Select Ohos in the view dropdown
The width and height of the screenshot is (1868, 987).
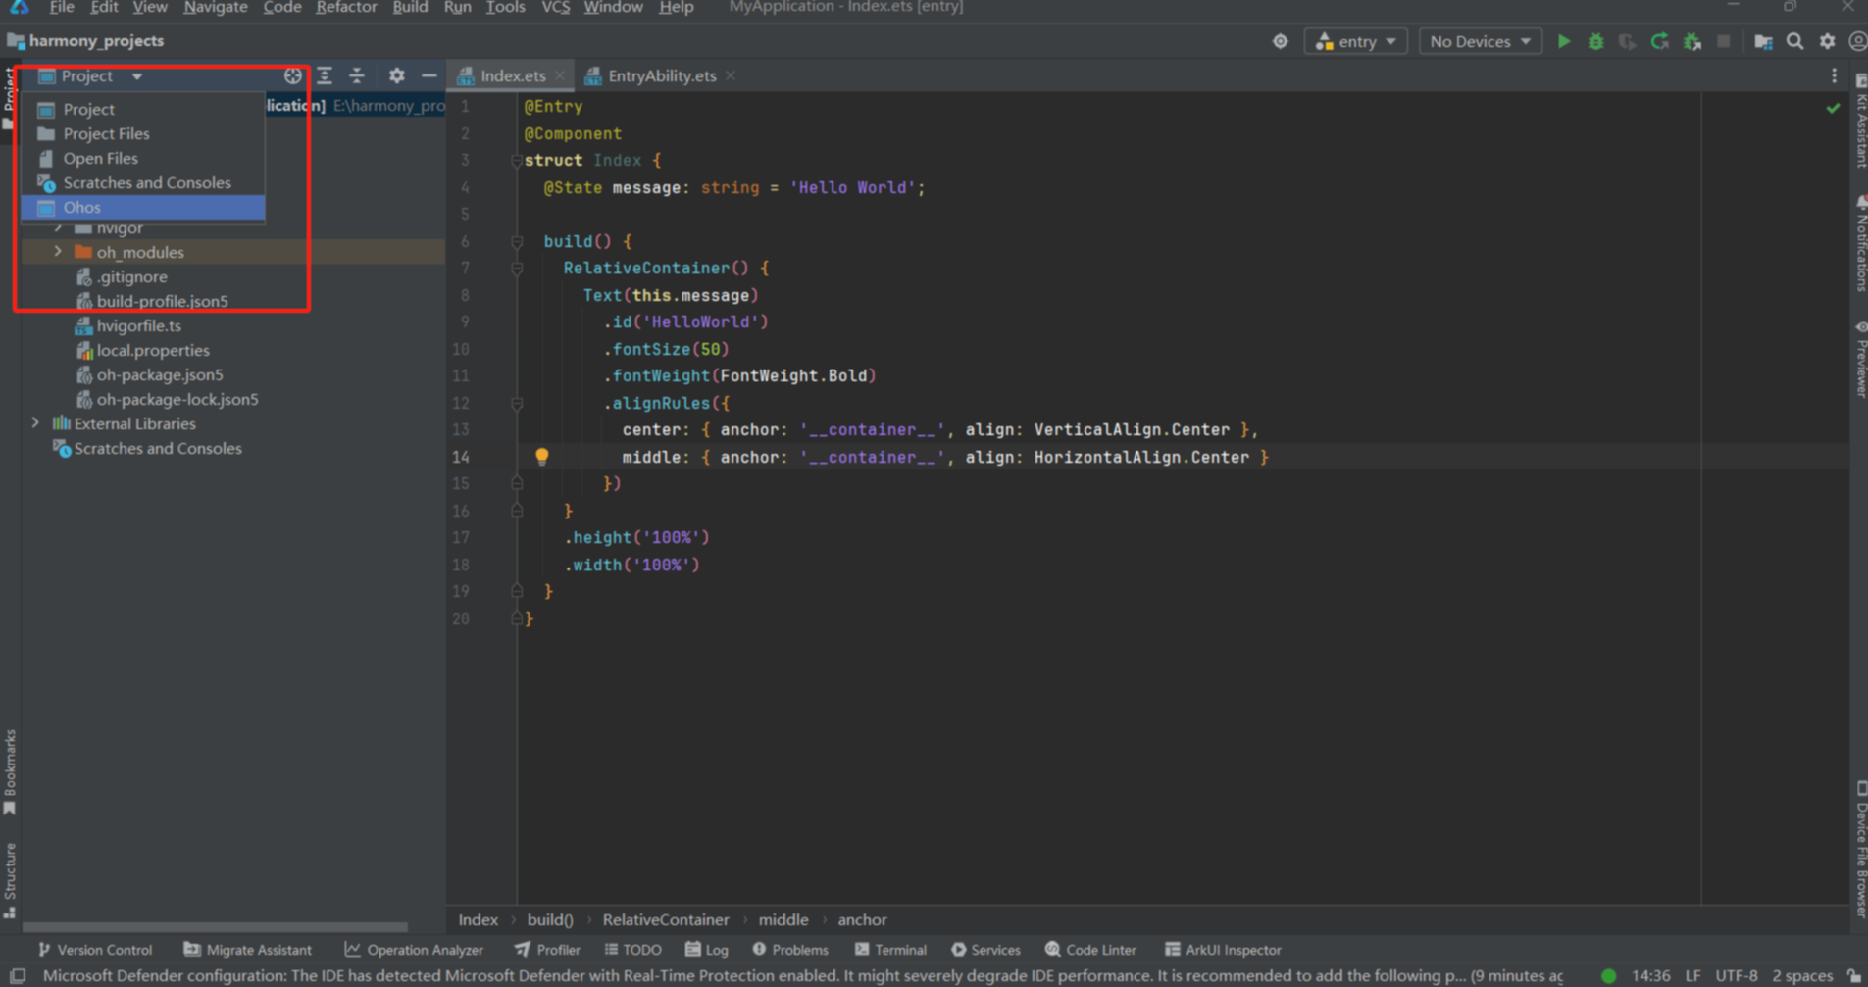point(143,207)
